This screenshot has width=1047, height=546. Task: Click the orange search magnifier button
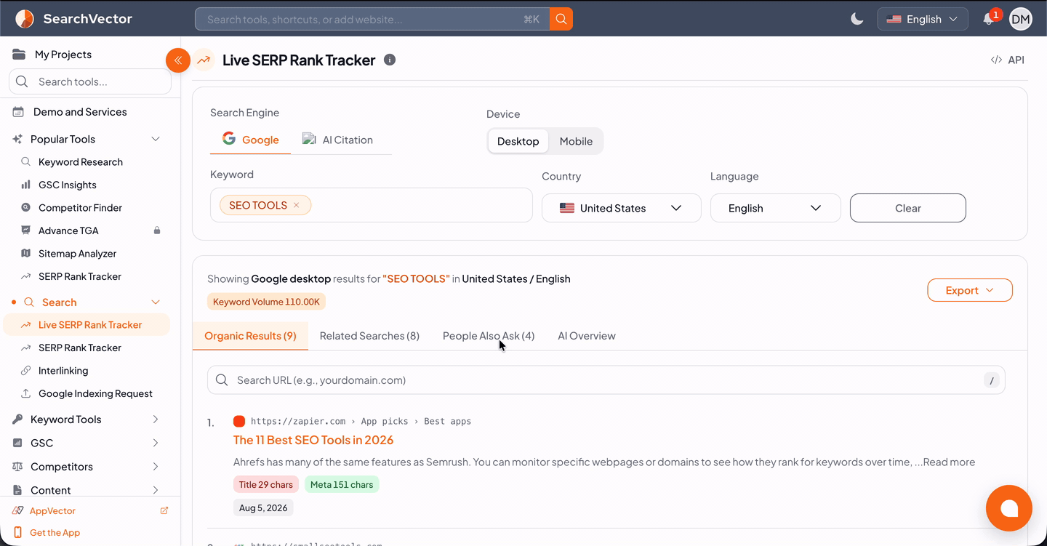(x=561, y=19)
